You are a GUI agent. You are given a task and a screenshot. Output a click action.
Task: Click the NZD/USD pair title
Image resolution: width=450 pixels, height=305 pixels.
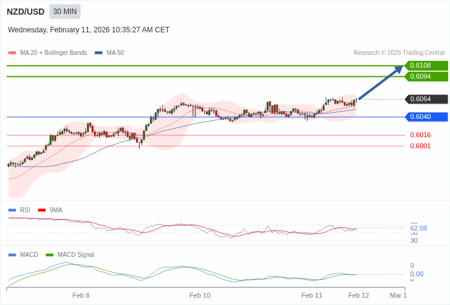coord(26,12)
